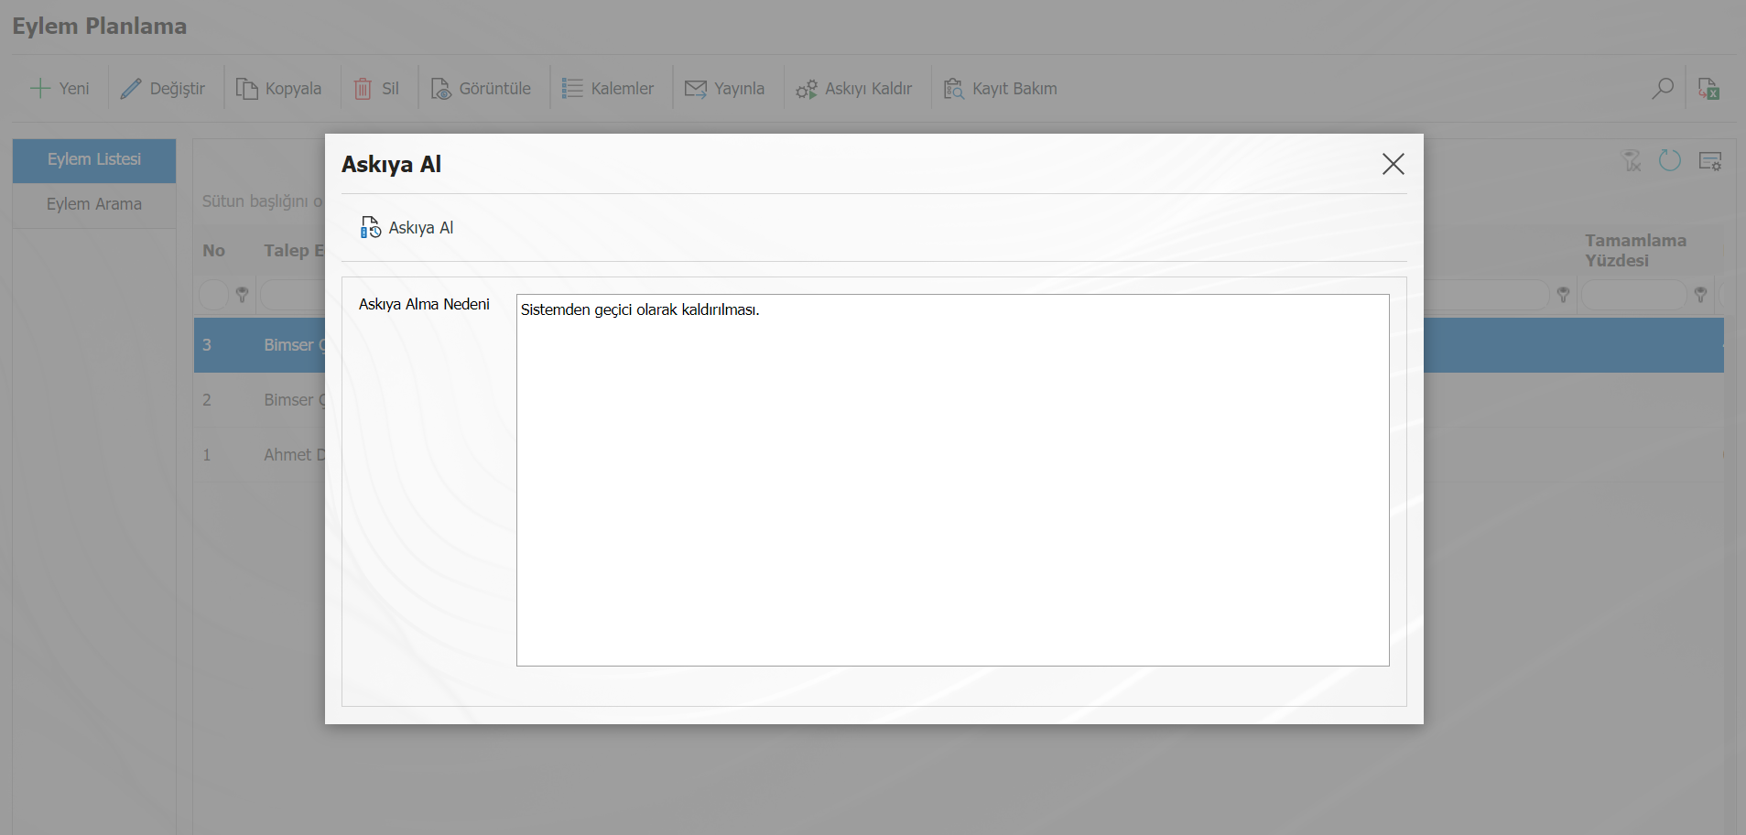1746x835 pixels.
Task: Click the Excel export icon
Action: pos(1708,89)
